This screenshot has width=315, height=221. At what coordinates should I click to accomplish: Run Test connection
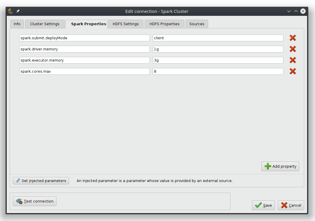pos(35,201)
